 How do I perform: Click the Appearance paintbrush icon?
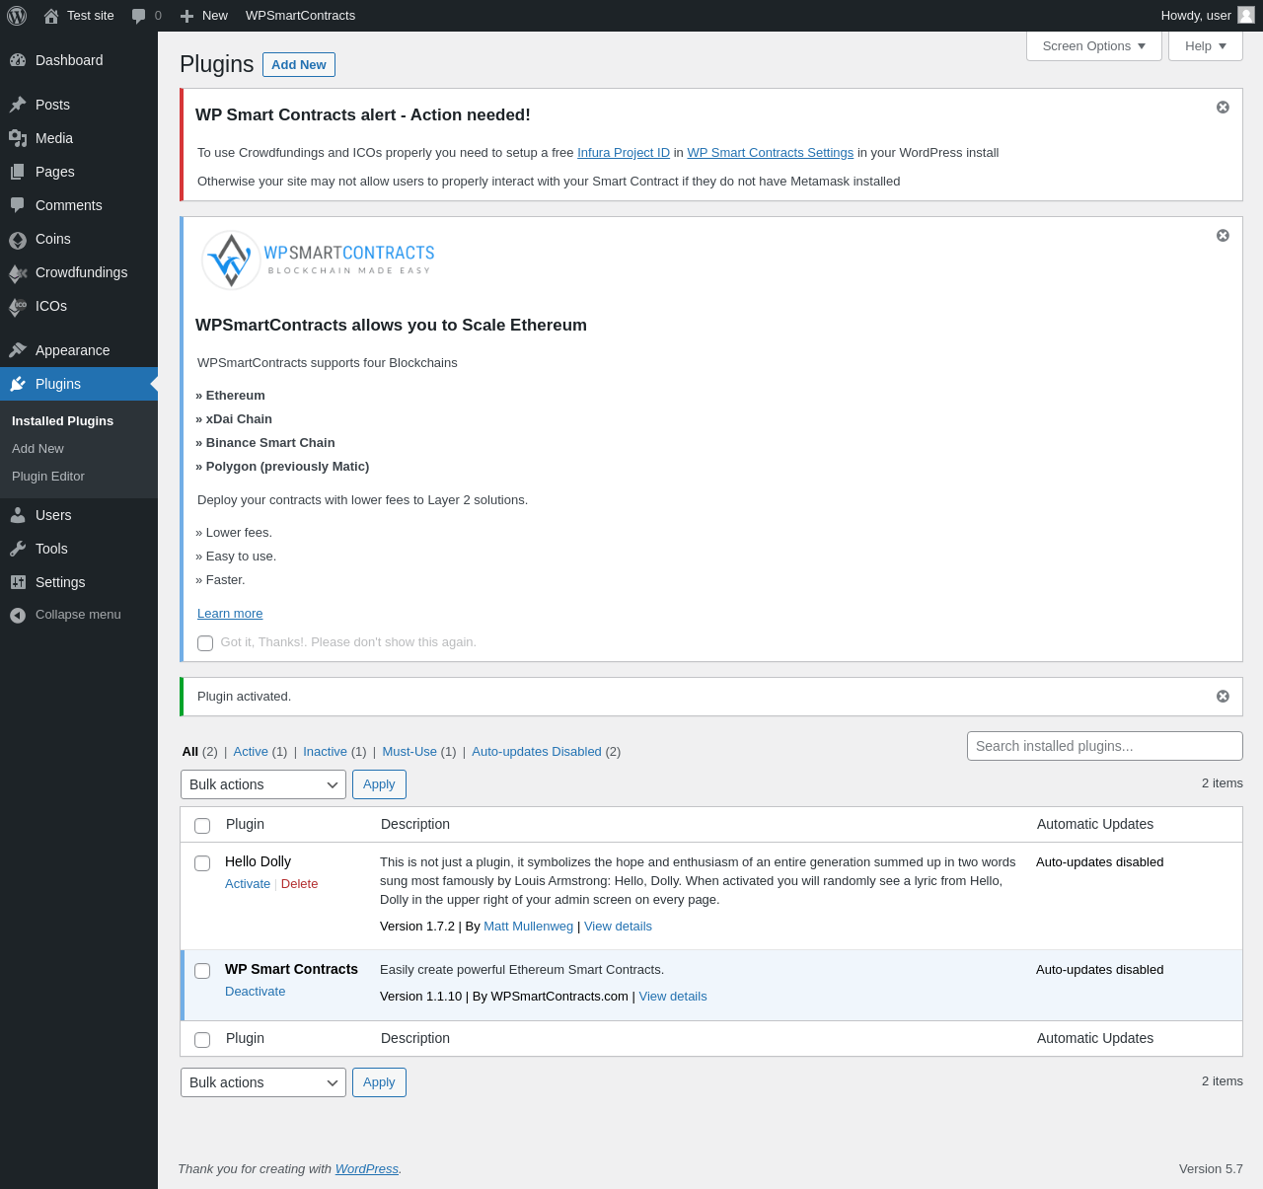(18, 350)
